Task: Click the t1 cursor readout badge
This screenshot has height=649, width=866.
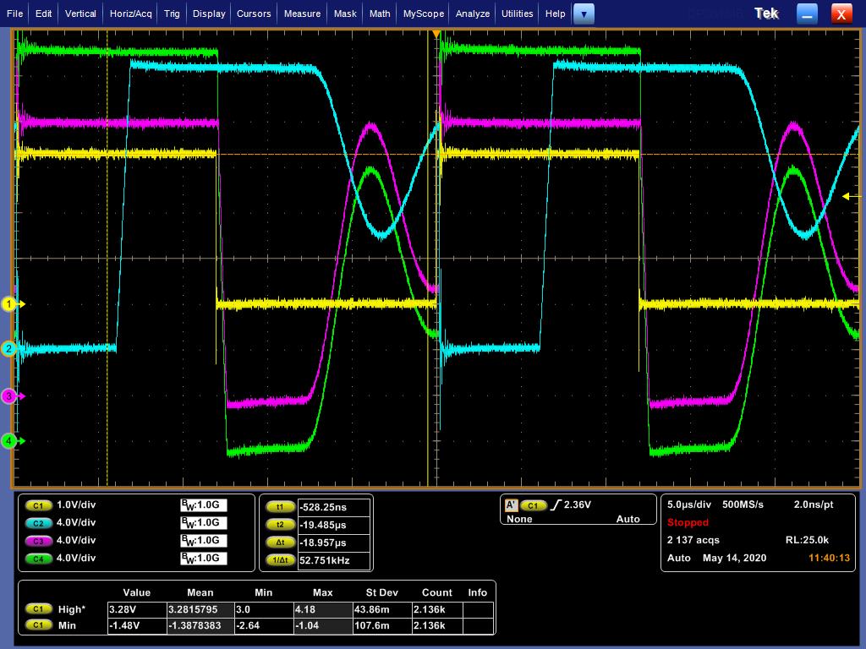Action: click(x=280, y=507)
